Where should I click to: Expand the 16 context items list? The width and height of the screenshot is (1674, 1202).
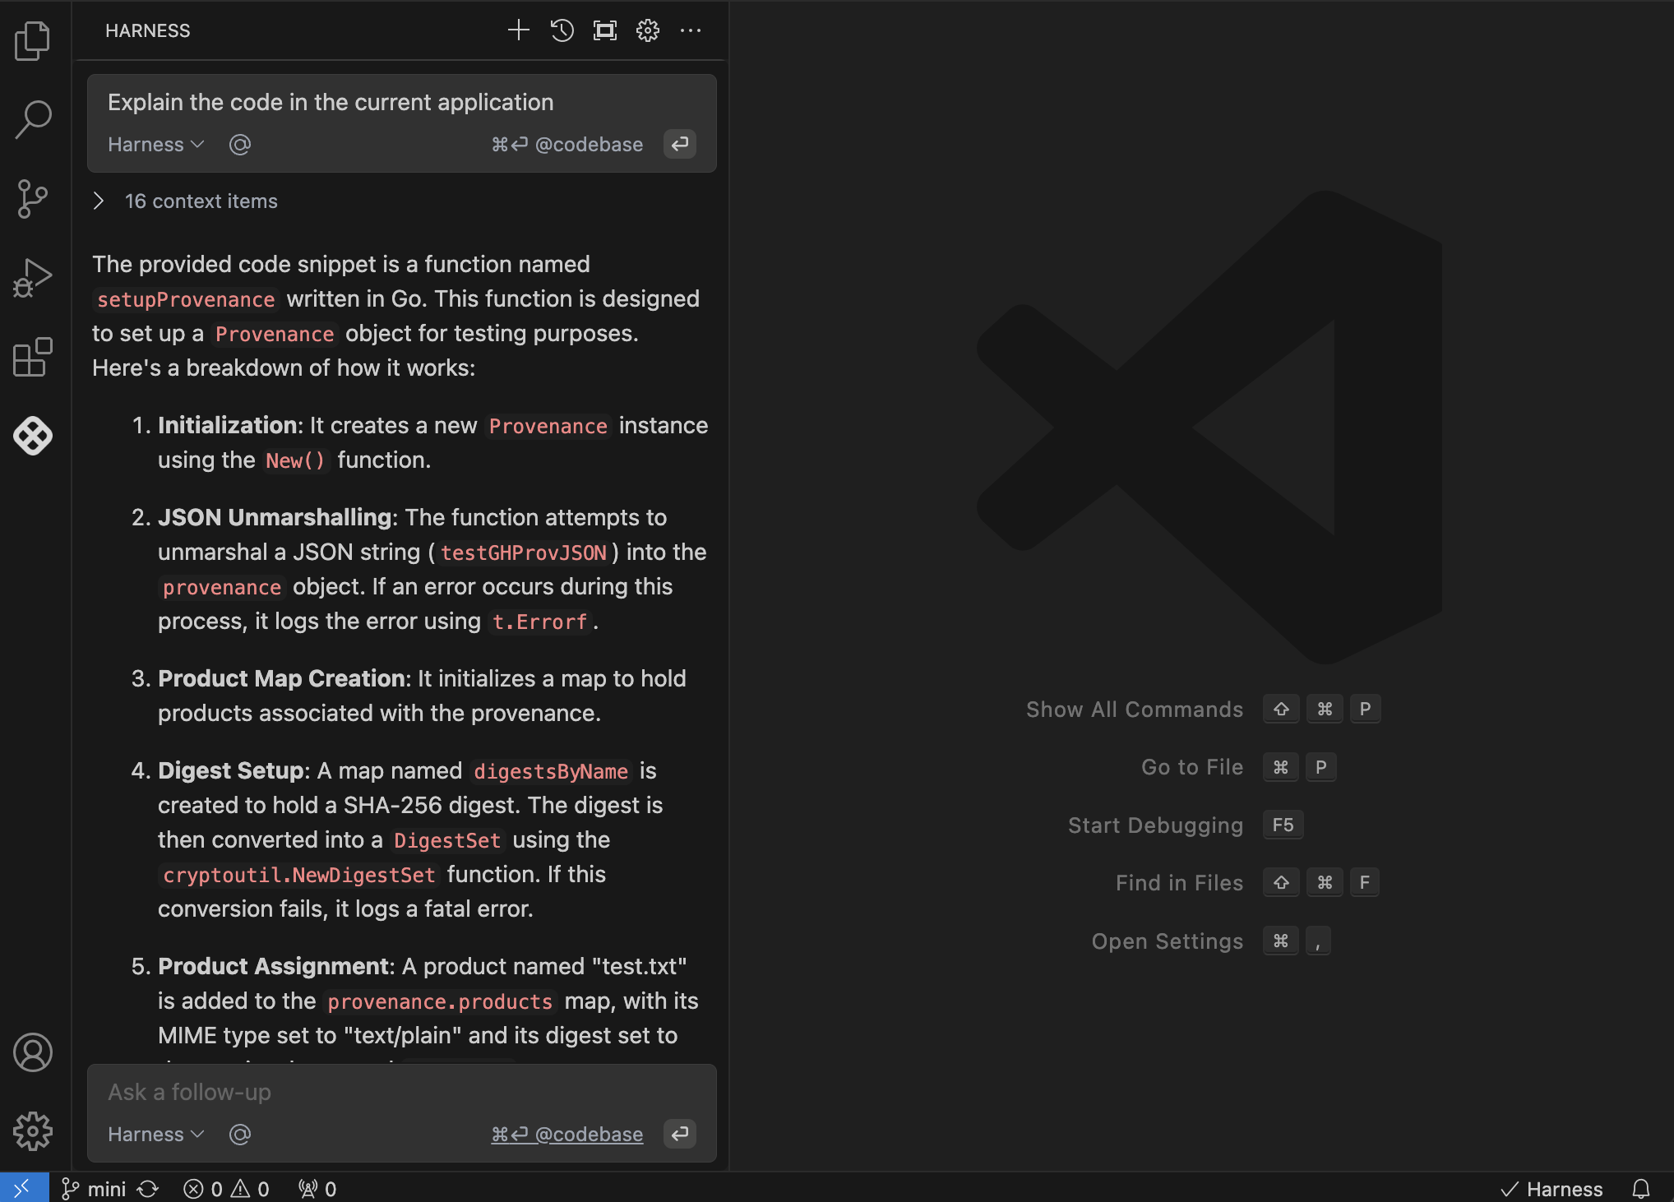[x=99, y=201]
